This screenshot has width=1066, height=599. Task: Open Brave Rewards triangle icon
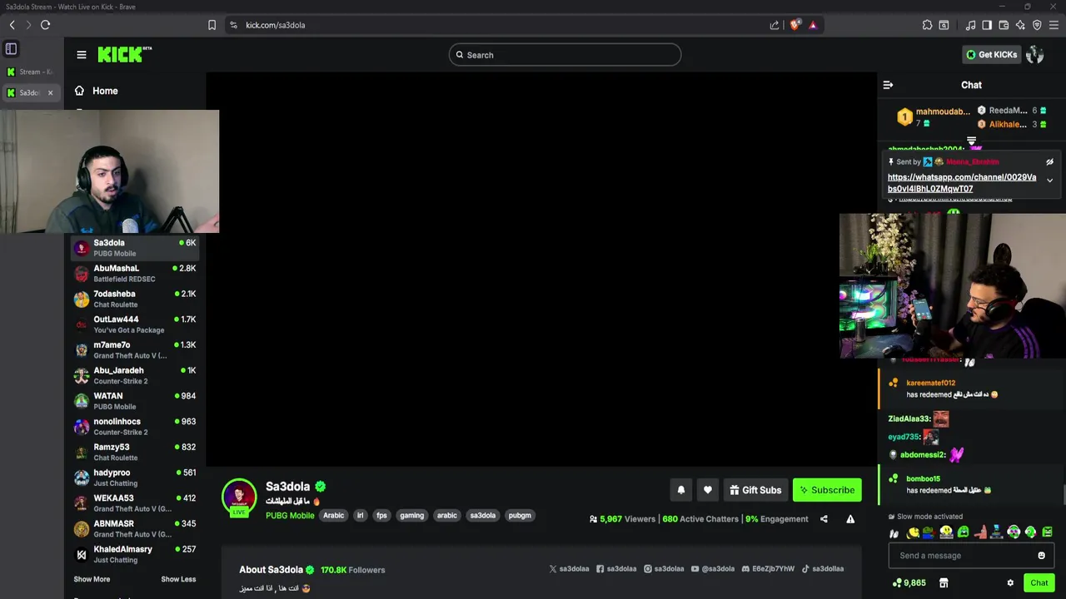(813, 25)
